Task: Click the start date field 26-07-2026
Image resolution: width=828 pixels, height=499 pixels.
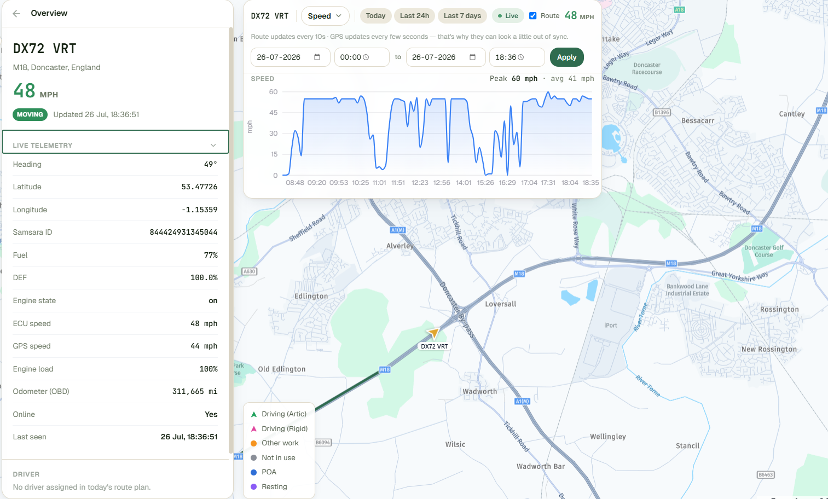Action: click(x=290, y=57)
